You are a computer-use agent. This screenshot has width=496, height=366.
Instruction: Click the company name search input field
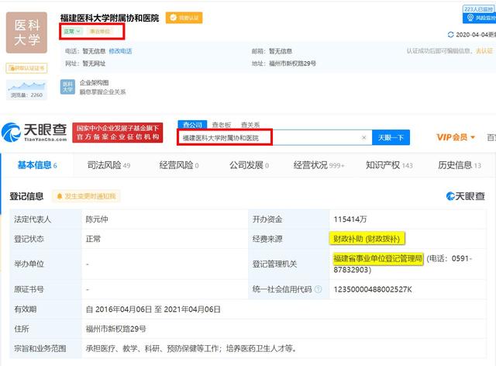[x=267, y=137]
